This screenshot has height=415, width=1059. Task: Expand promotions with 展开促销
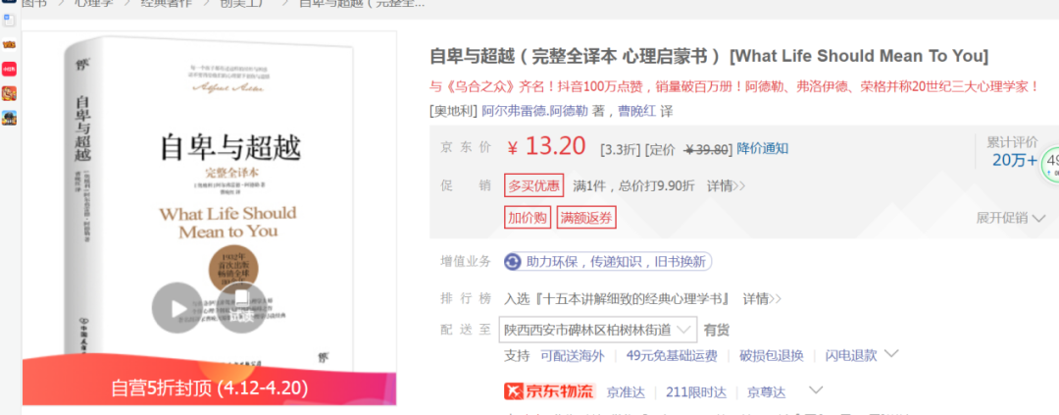[1010, 217]
